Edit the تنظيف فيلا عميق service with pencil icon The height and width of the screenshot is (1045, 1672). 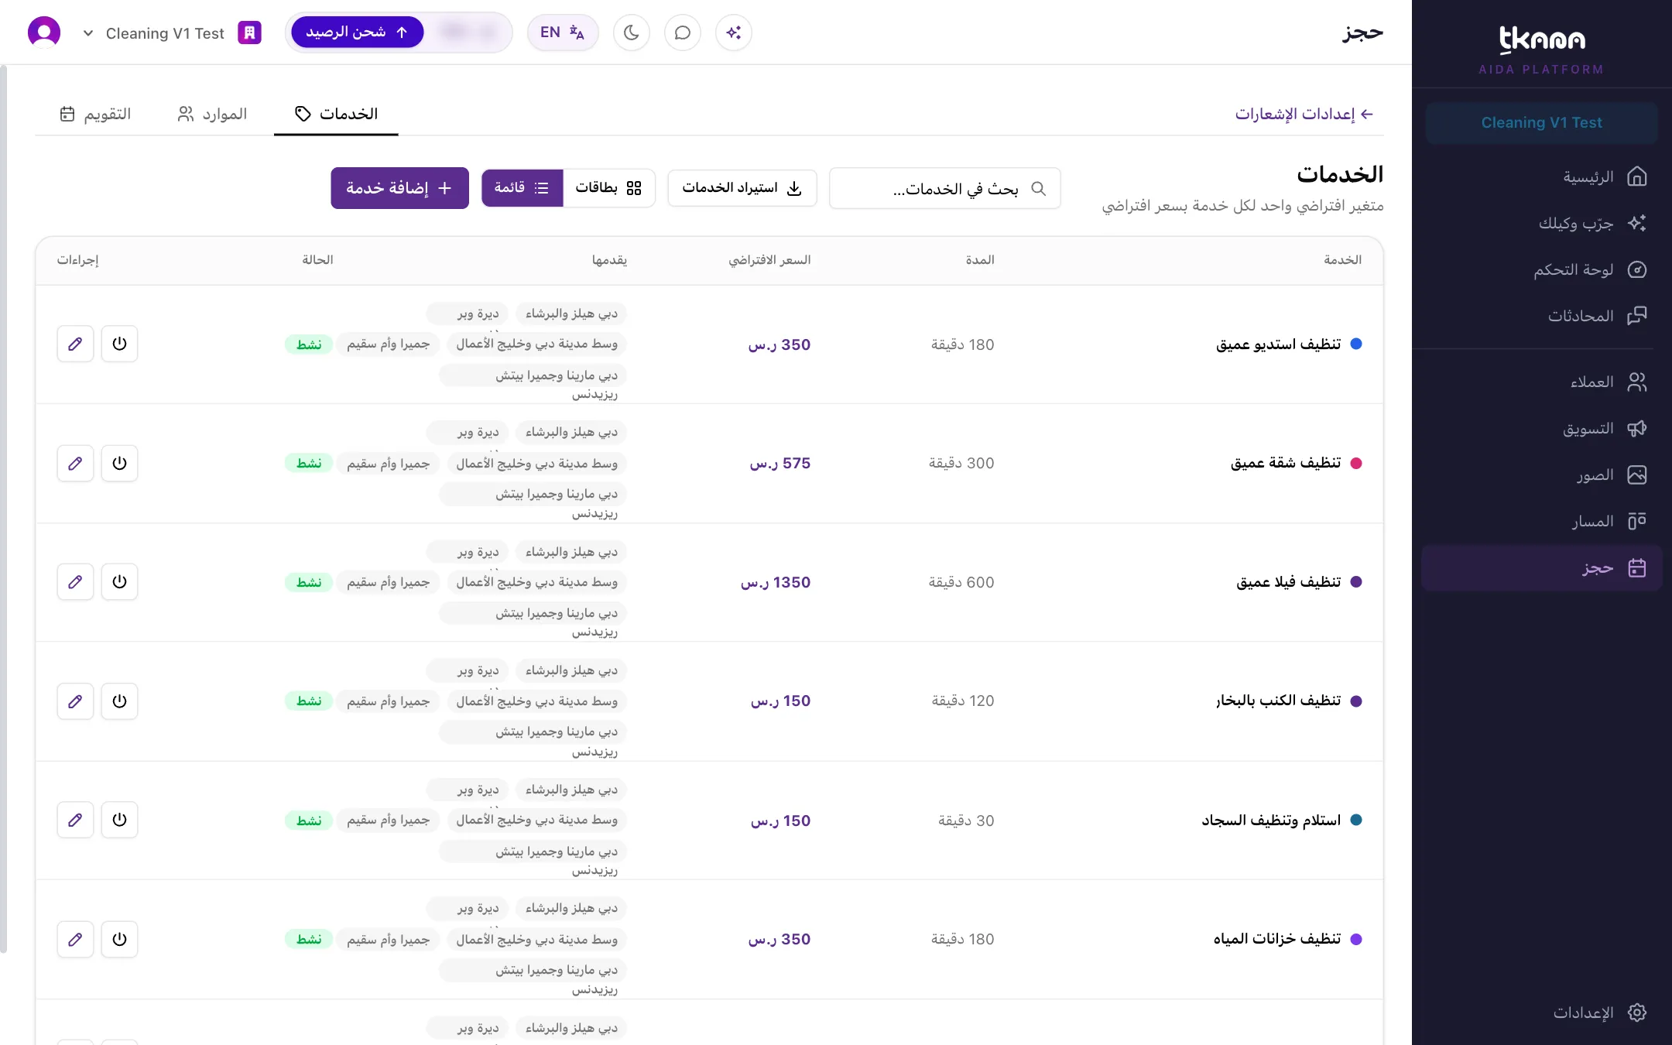coord(75,582)
